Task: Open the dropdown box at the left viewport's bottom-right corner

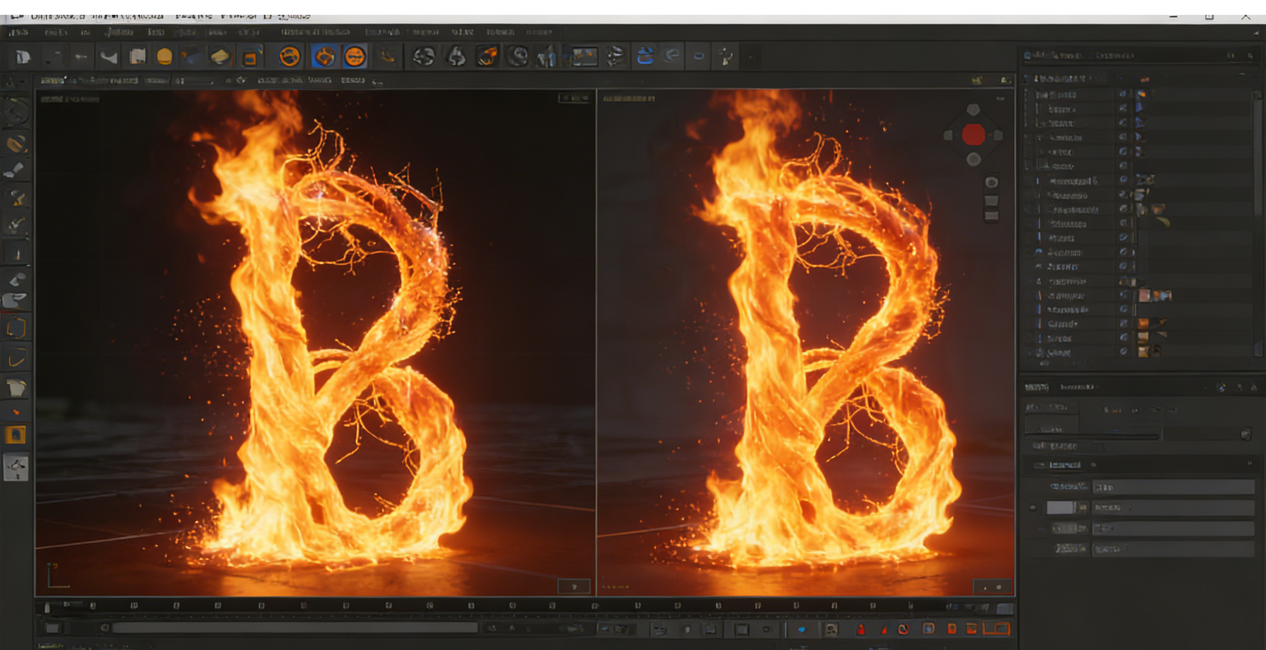Action: coord(574,587)
